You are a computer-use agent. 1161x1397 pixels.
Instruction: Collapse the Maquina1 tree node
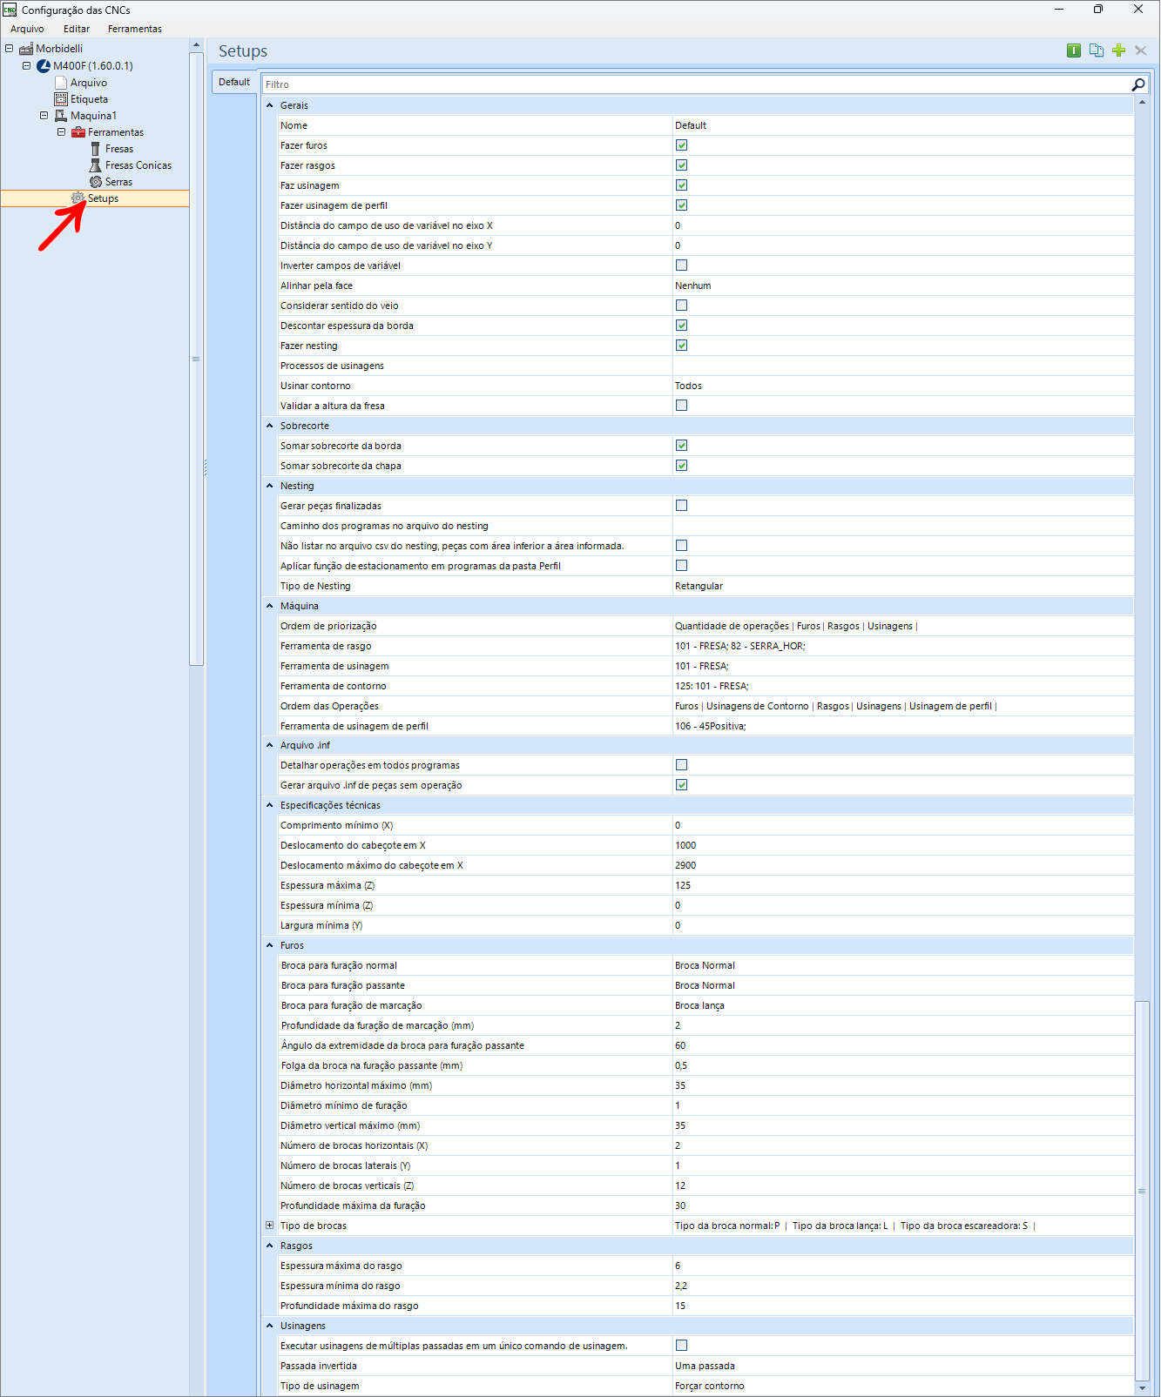coord(44,116)
